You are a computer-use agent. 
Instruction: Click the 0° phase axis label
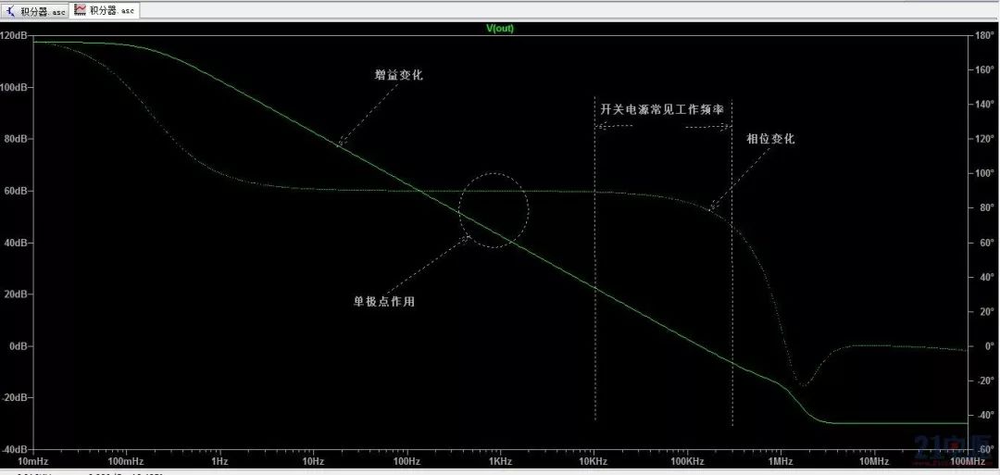[990, 346]
